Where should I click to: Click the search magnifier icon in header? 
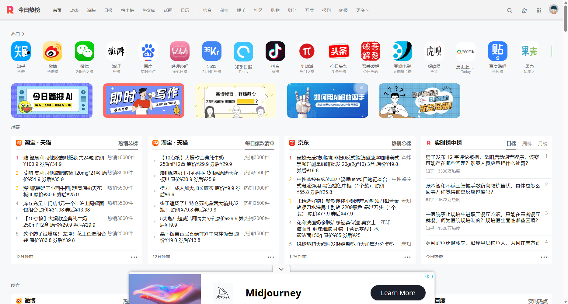tap(510, 10)
